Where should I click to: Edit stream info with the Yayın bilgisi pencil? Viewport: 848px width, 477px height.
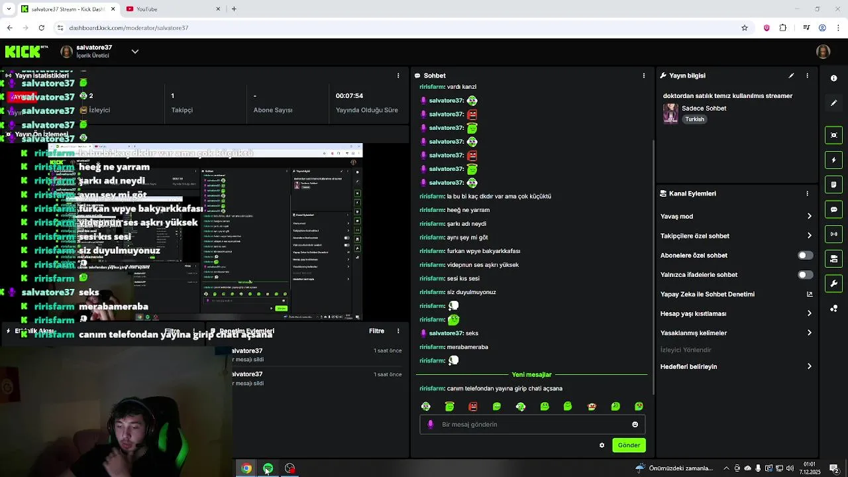[791, 76]
